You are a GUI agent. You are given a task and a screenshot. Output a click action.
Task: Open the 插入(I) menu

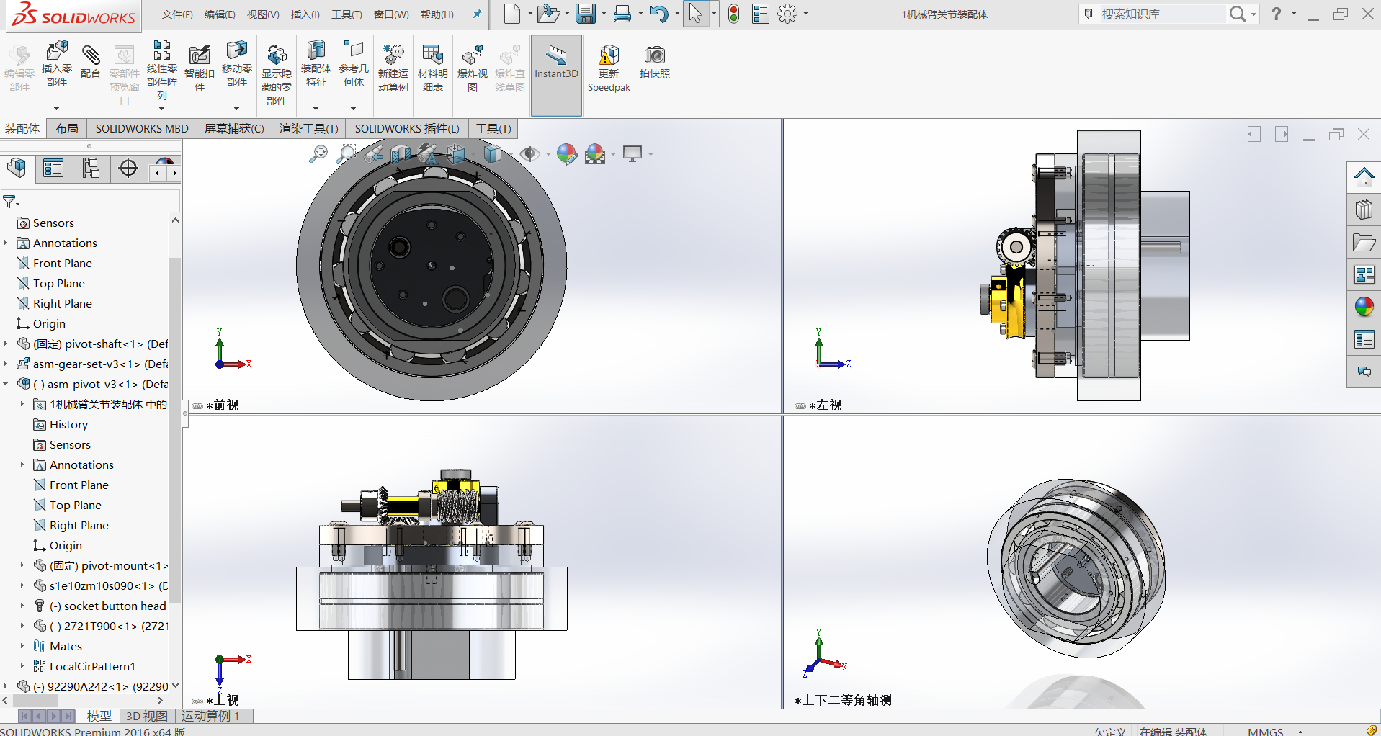click(x=305, y=14)
